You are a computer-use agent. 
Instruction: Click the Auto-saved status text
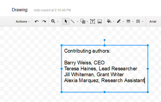[x=52, y=10]
